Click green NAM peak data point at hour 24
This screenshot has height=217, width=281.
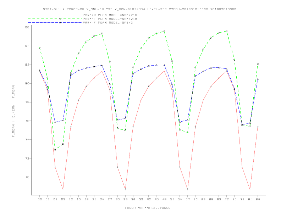point(102,33)
